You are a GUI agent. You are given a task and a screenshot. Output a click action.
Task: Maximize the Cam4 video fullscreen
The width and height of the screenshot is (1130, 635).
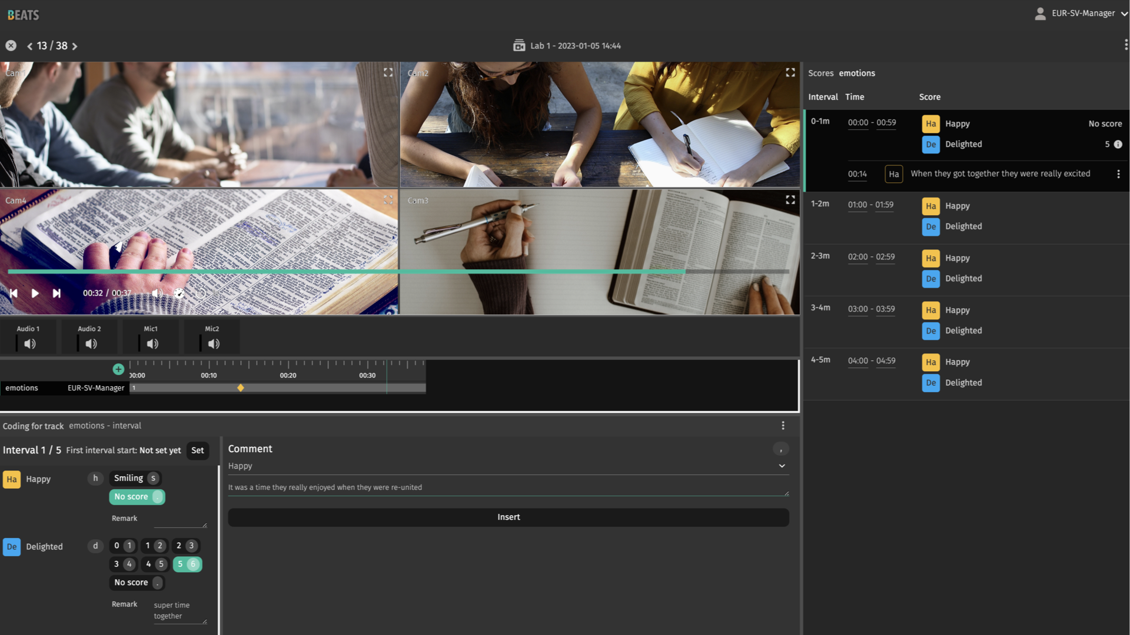click(x=388, y=200)
